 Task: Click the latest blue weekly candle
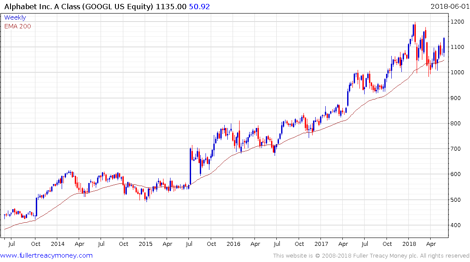tap(444, 46)
